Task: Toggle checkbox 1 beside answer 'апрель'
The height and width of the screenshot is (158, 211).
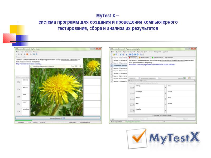Action: pyautogui.click(x=18, y=82)
